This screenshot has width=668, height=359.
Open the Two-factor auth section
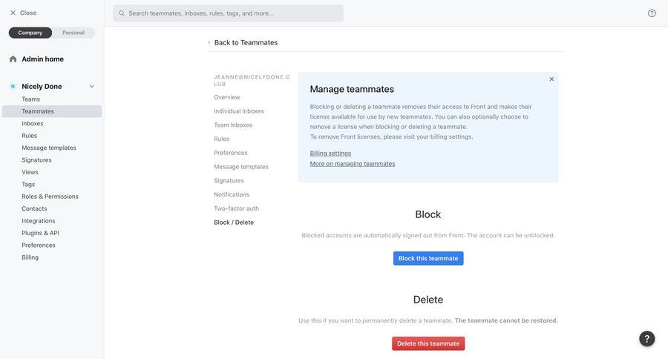tap(237, 208)
